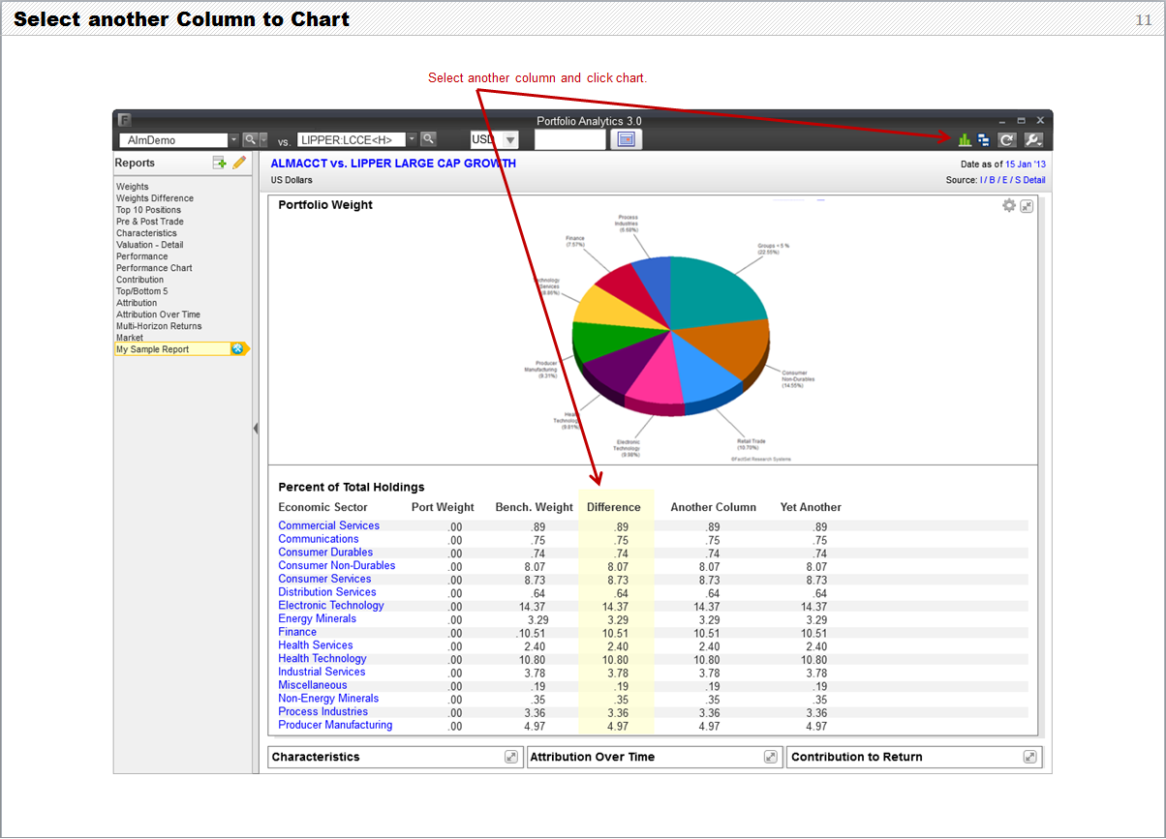Open the Producer Manufacturing sector link
Viewport: 1166px width, 839px height.
click(335, 724)
